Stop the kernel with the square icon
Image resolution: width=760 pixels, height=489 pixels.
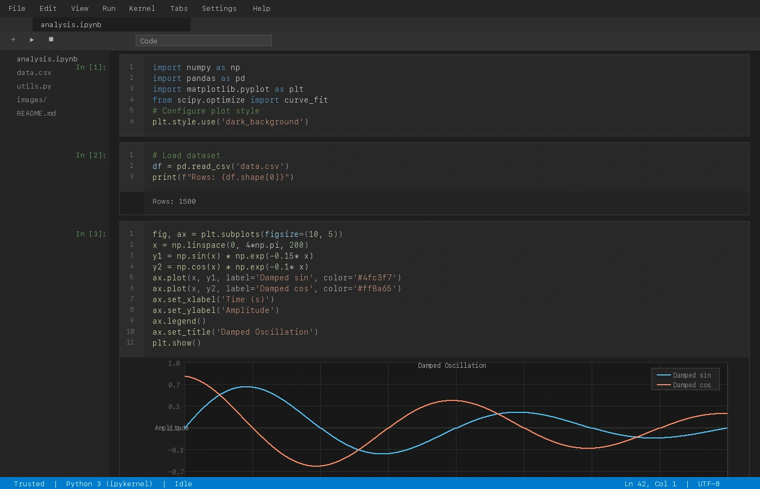pyautogui.click(x=51, y=40)
